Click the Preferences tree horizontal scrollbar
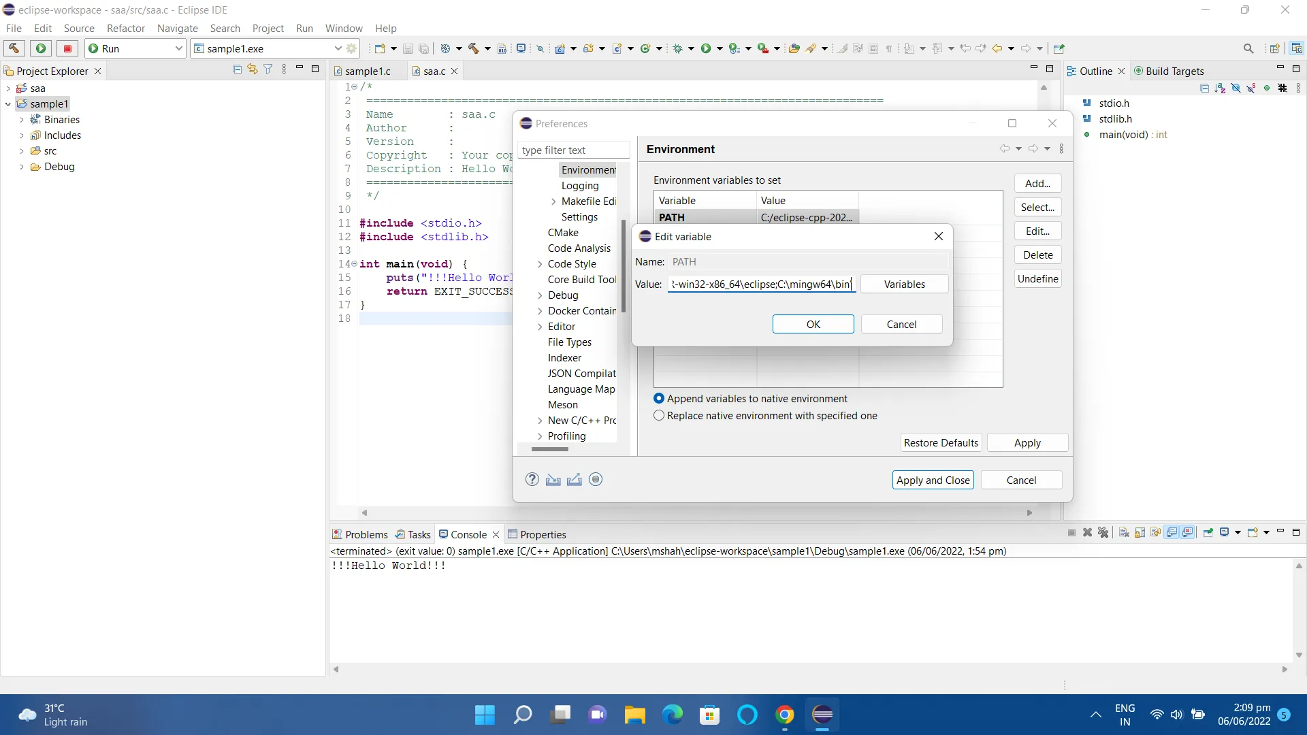This screenshot has width=1307, height=735. [x=550, y=449]
